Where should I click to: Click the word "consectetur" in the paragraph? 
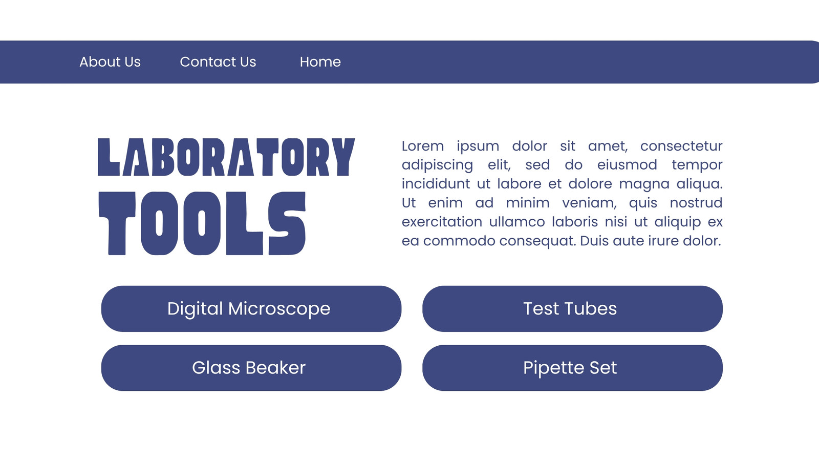pos(681,146)
